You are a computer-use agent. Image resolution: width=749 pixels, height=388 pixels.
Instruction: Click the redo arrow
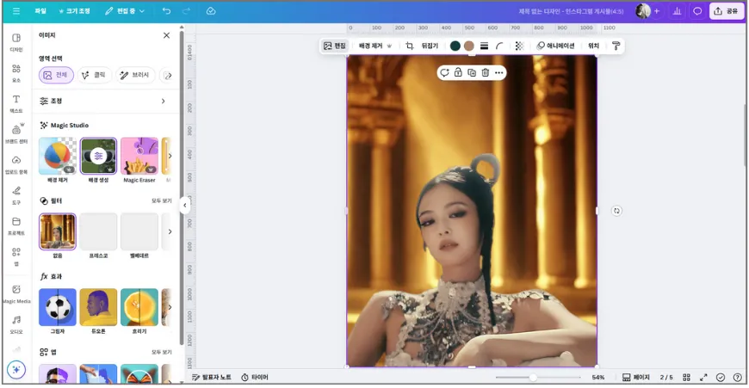tap(186, 11)
